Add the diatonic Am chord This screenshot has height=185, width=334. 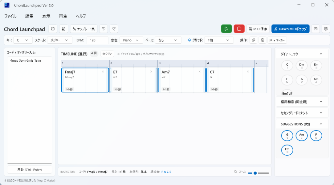316,80
